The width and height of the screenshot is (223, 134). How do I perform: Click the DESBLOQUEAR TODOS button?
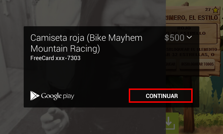coord(197,64)
